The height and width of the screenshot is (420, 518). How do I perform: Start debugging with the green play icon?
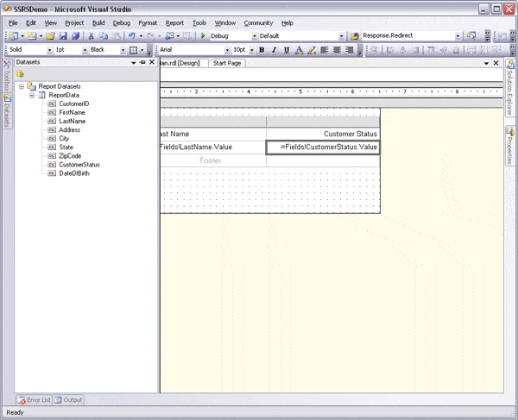(x=203, y=35)
